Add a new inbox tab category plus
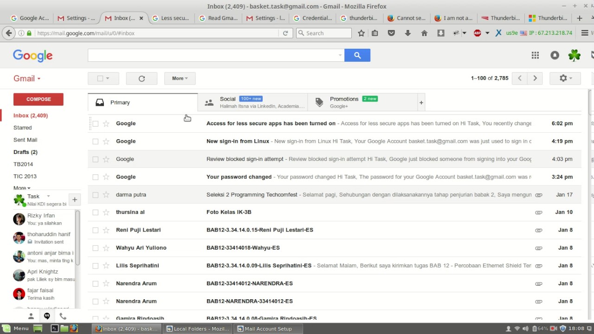The width and height of the screenshot is (594, 334). pyautogui.click(x=421, y=103)
